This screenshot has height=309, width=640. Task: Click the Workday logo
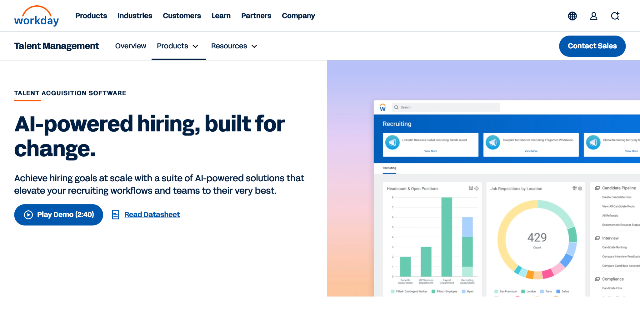(x=37, y=16)
